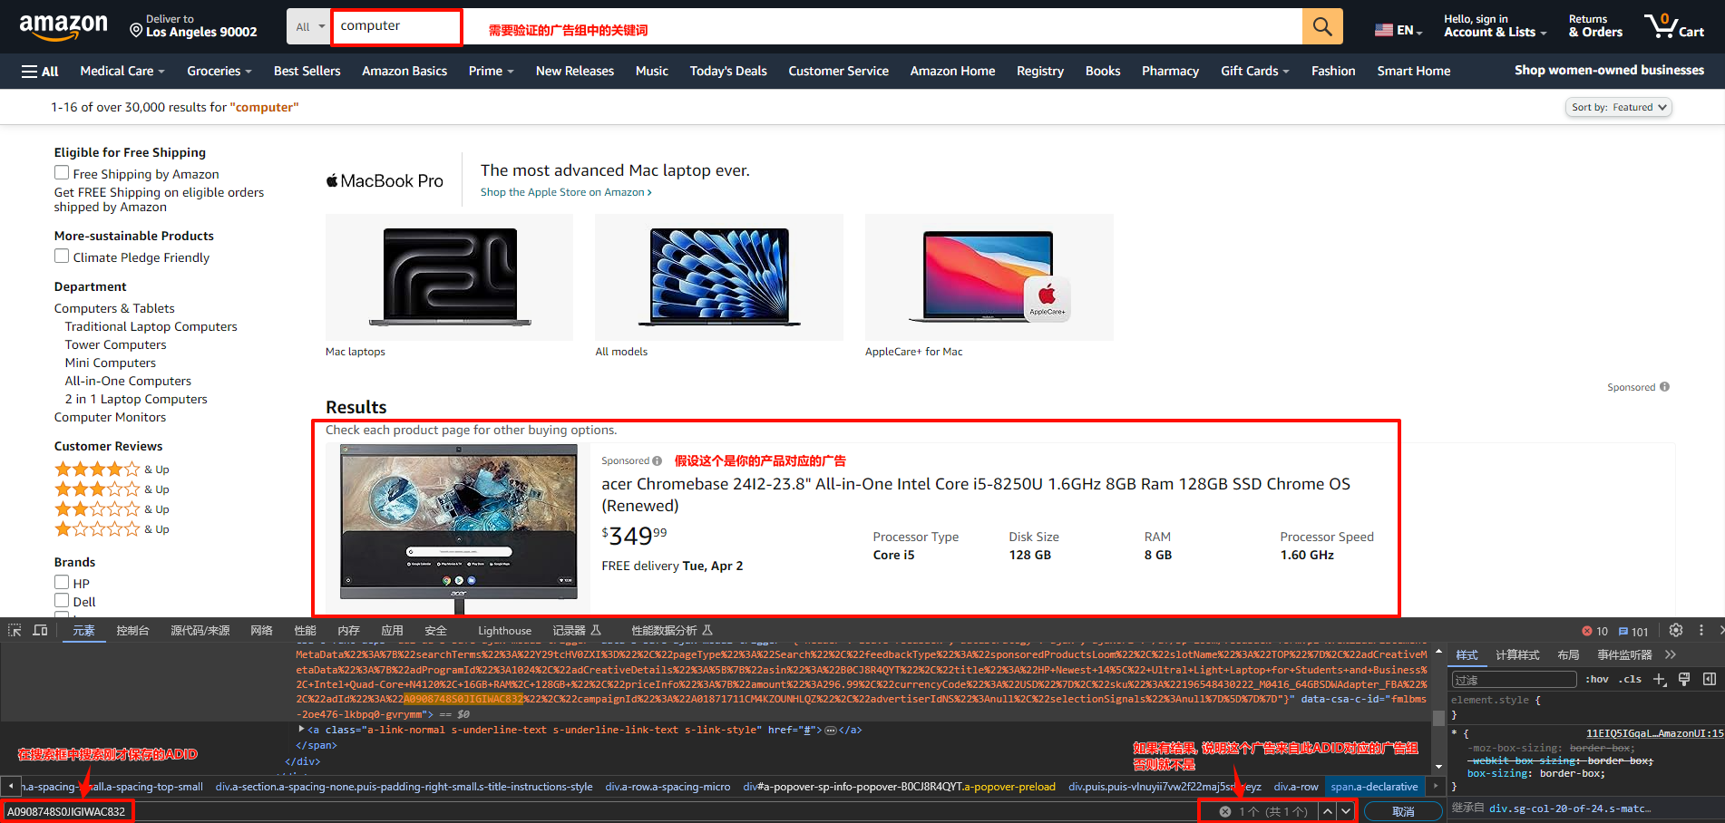The height and width of the screenshot is (823, 1725).
Task: Click the Deliver to location pin
Action: pyautogui.click(x=136, y=31)
